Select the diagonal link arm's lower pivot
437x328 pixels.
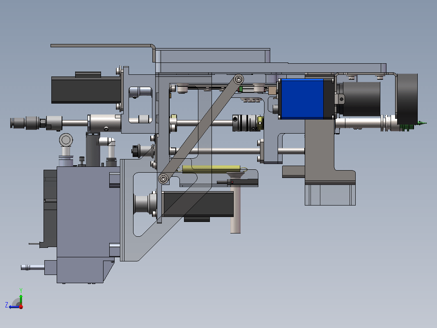(x=163, y=178)
